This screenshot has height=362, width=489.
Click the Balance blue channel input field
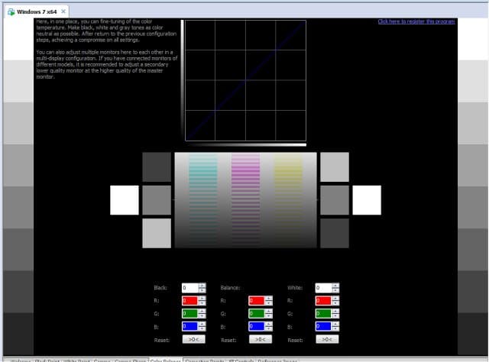257,326
